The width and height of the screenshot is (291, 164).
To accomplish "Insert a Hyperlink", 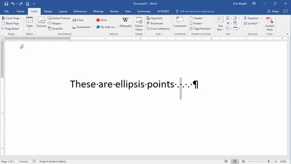I will (x=155, y=18).
